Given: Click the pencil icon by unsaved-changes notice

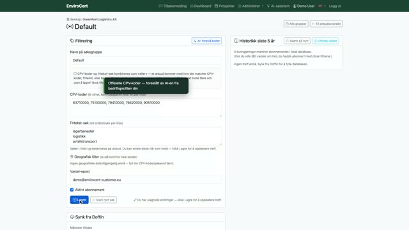Looking at the screenshot, I should (x=135, y=200).
